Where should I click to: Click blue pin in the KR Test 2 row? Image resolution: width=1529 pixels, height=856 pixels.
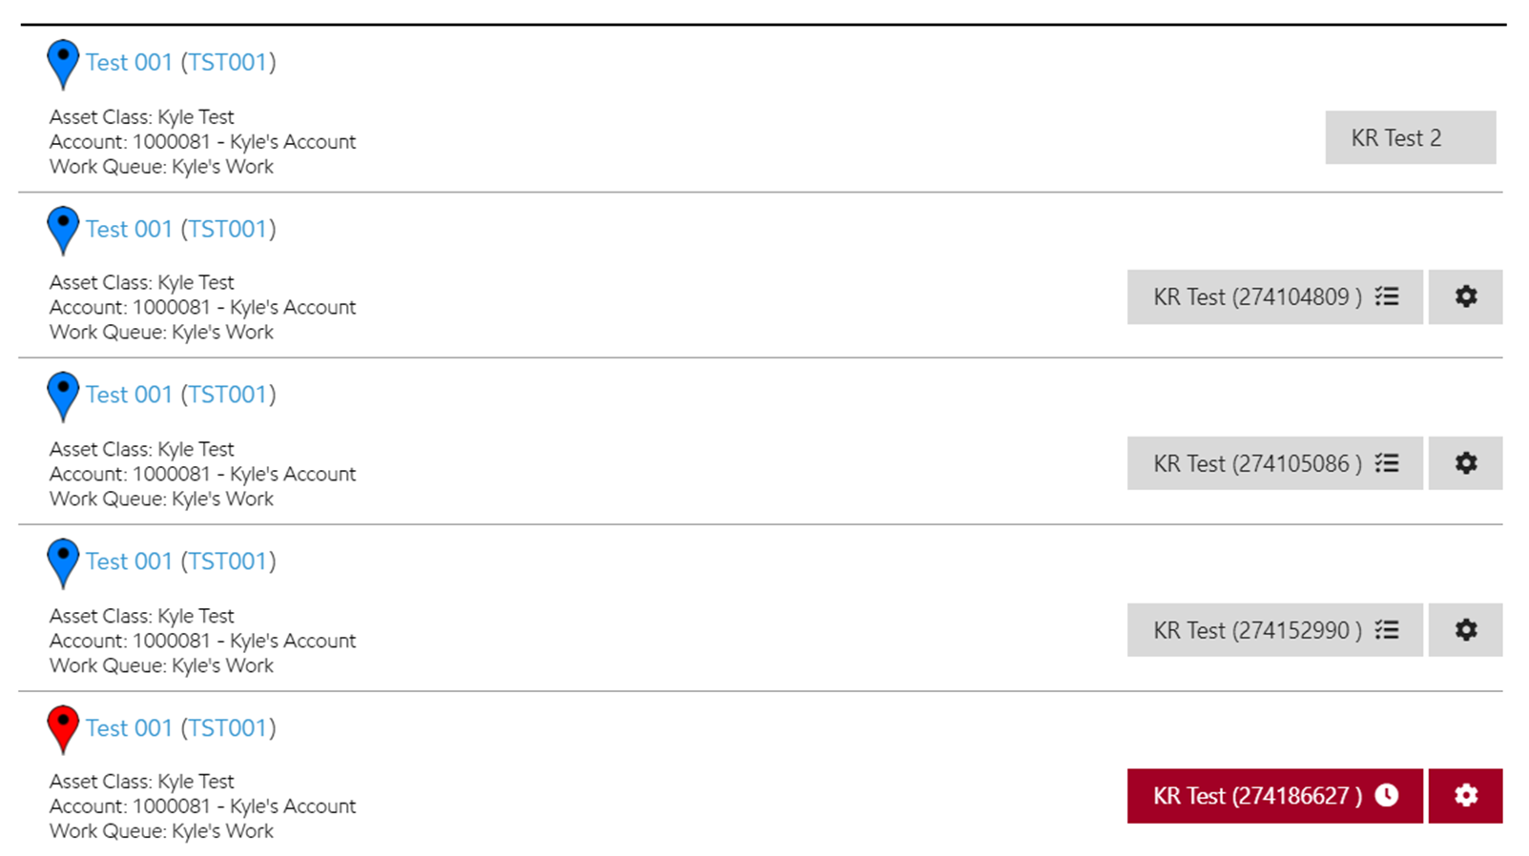[63, 61]
